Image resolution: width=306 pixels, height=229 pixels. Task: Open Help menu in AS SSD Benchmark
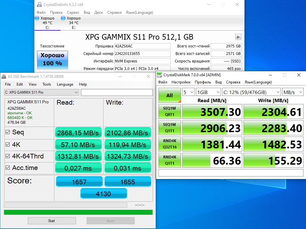point(83,84)
